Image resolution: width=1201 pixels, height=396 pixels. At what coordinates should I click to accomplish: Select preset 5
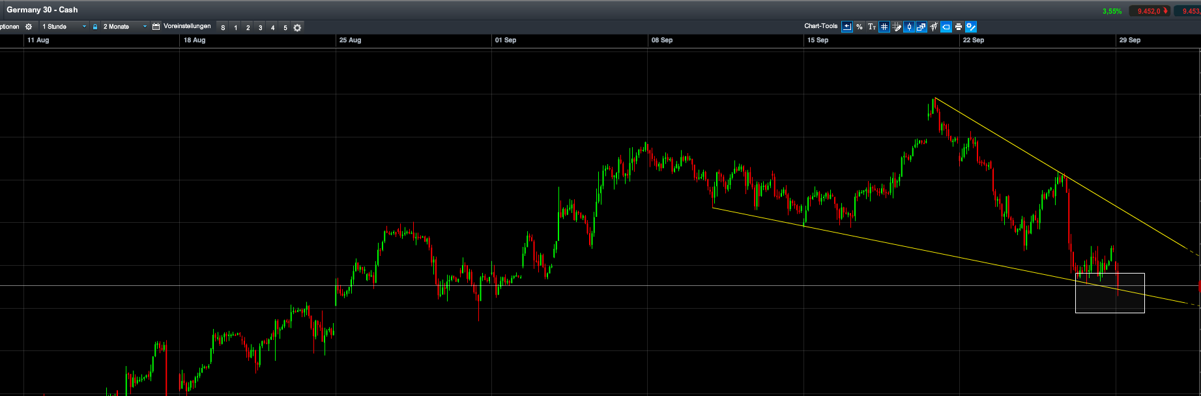285,27
